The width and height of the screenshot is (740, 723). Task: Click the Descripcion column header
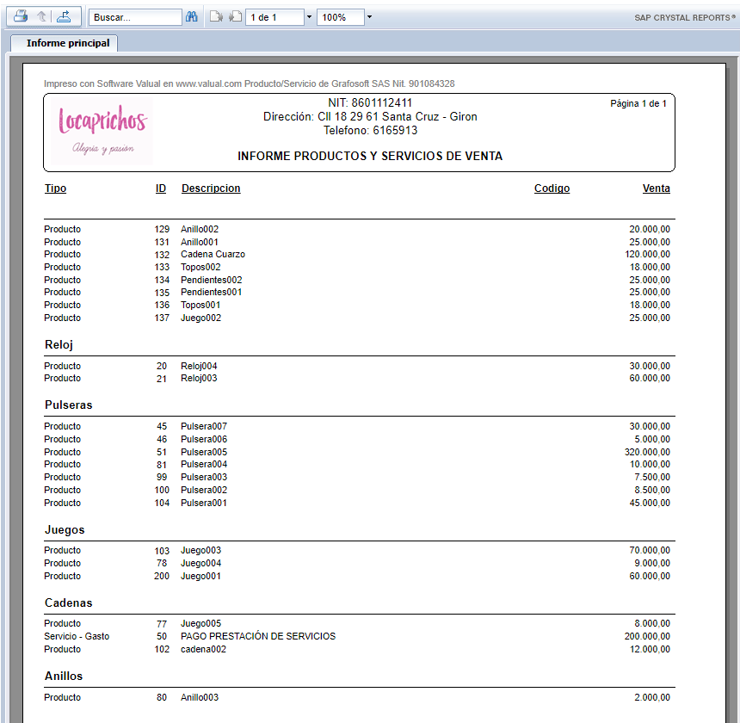(211, 188)
